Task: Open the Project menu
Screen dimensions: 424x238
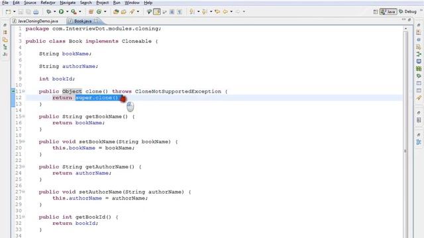Action: [103, 3]
